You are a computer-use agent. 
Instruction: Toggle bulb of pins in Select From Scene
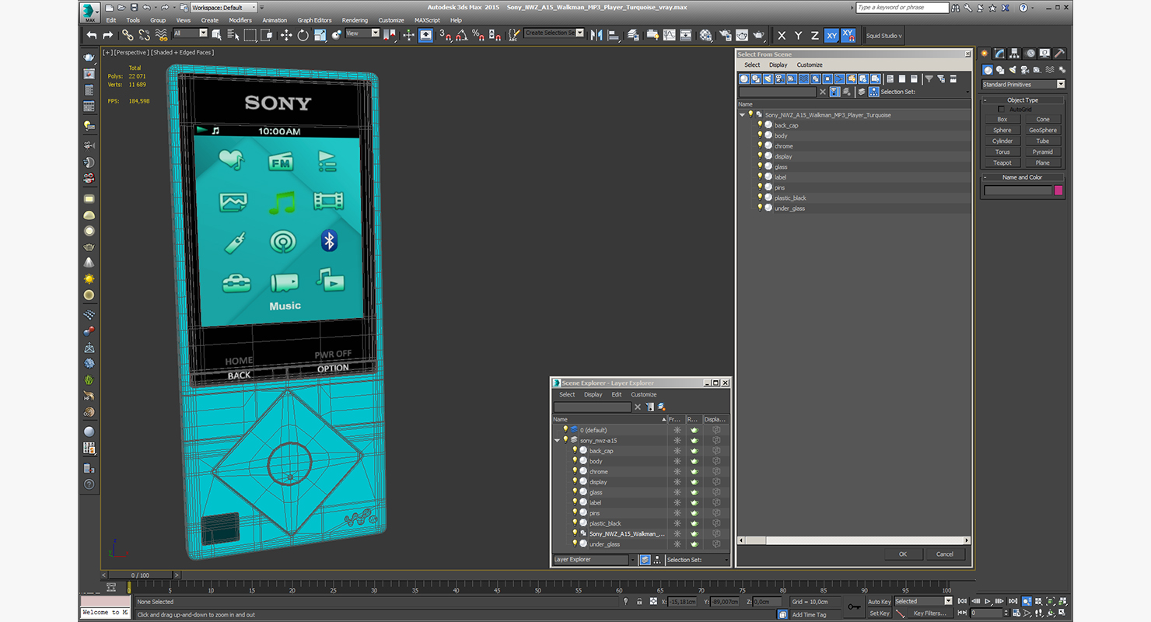(x=760, y=187)
